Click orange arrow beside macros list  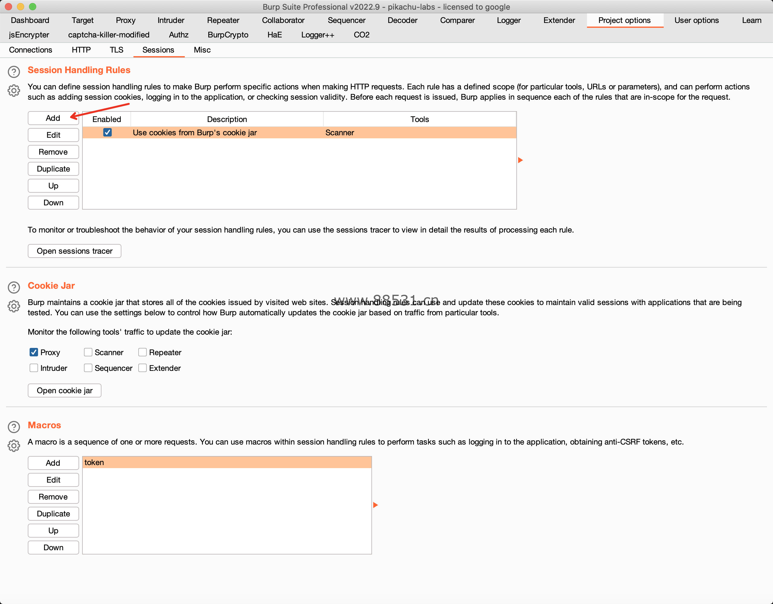click(x=375, y=505)
